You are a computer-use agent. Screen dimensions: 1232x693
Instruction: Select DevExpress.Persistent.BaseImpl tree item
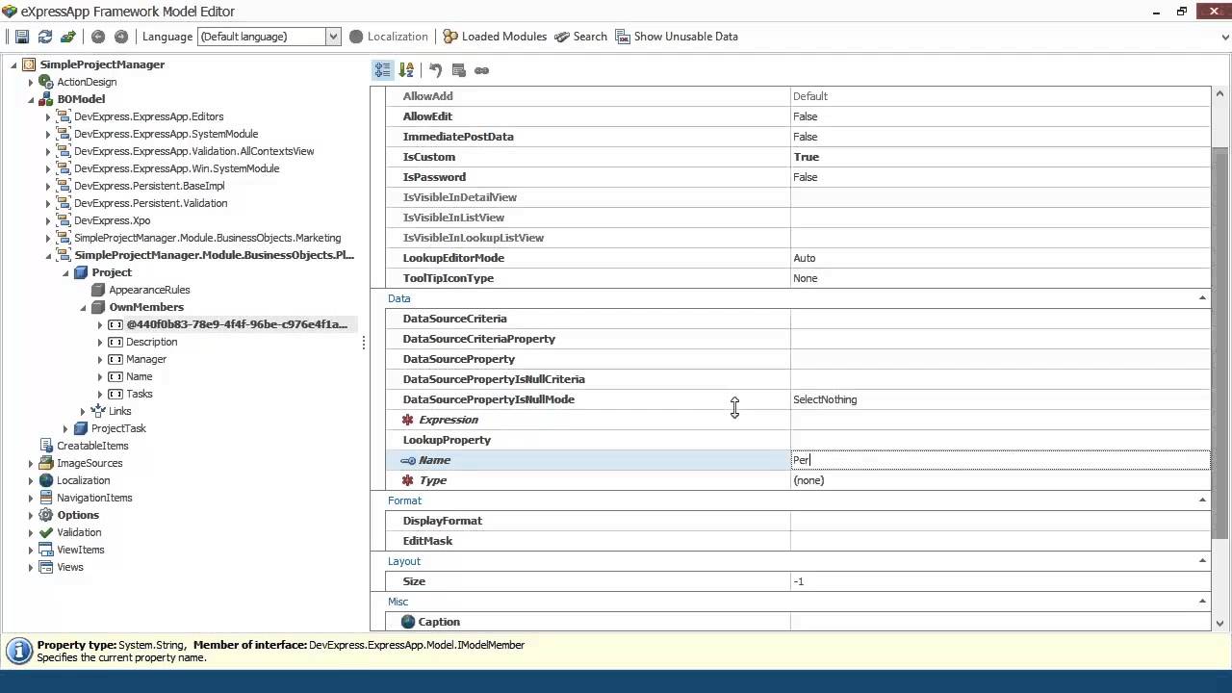pos(149,186)
